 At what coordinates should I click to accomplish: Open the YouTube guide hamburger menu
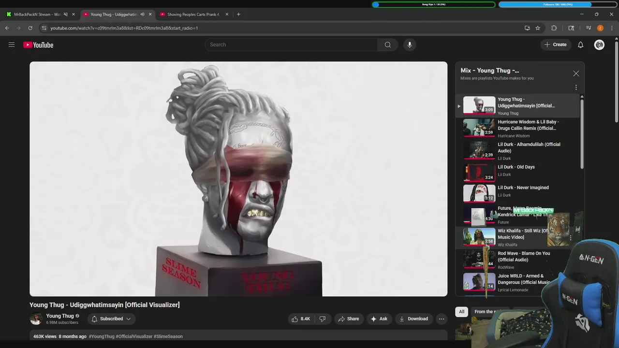[x=12, y=45]
